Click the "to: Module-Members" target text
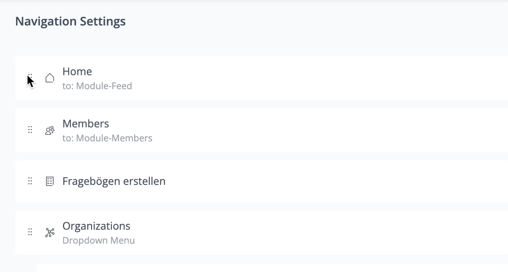The image size is (508, 272). click(107, 138)
